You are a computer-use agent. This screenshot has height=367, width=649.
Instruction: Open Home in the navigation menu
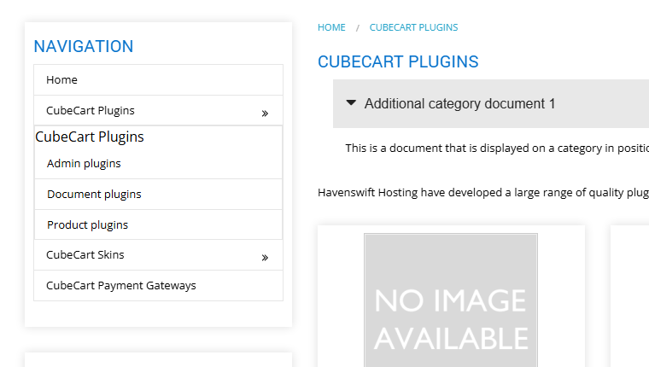pos(159,80)
